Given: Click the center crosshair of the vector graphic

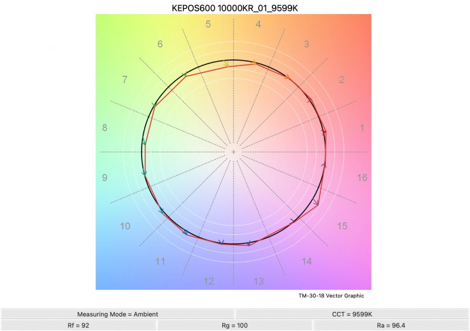Looking at the screenshot, I should click(234, 152).
